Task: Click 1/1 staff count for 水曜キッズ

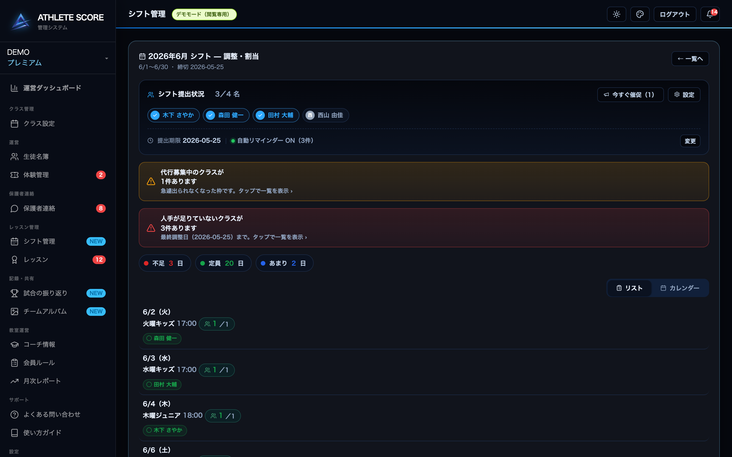Action: pos(217,370)
